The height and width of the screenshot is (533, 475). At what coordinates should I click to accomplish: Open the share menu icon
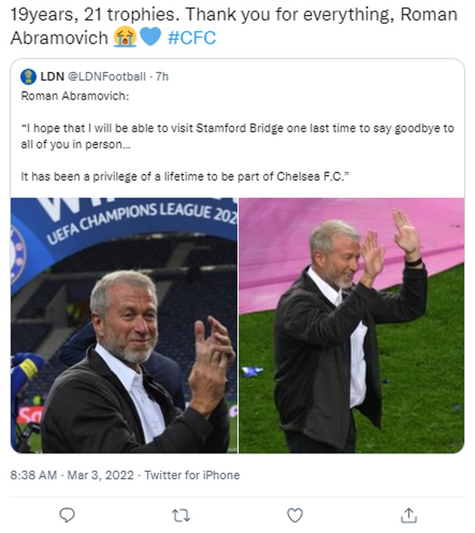point(408,516)
